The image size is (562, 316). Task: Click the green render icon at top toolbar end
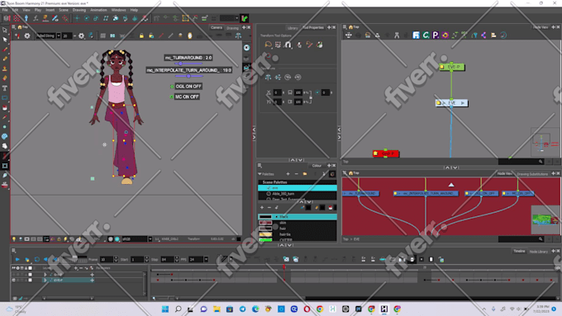[245, 18]
